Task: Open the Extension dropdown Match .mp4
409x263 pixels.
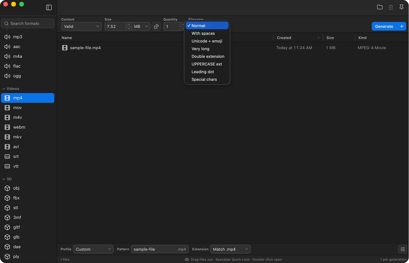Action: [x=230, y=249]
